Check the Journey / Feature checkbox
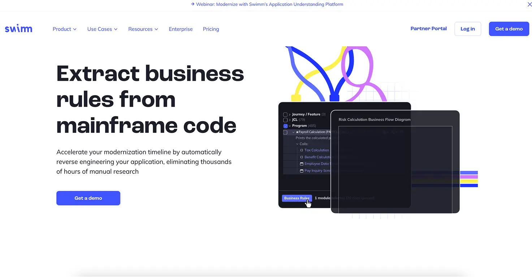The image size is (532, 277). 285,114
